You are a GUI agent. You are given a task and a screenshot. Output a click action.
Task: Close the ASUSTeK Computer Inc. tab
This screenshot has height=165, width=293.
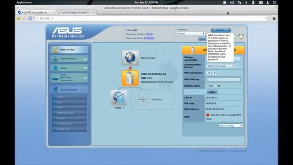coord(54,12)
